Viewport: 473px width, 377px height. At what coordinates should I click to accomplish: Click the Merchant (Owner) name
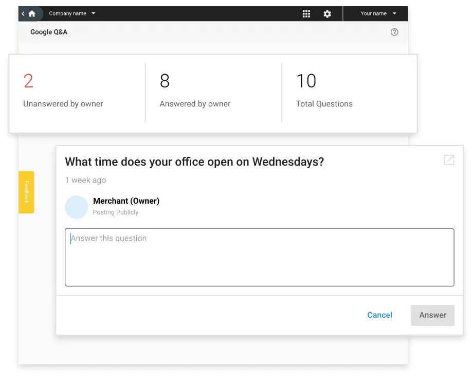click(x=126, y=201)
